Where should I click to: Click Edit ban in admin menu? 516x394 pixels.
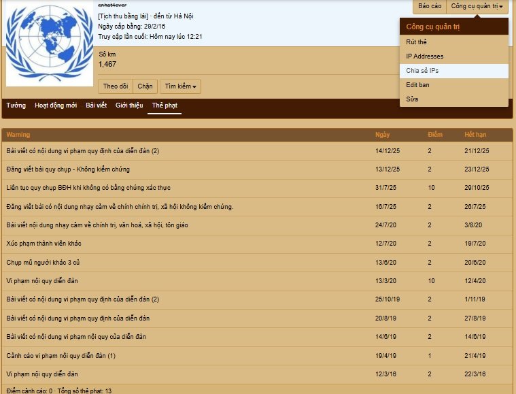pos(454,85)
